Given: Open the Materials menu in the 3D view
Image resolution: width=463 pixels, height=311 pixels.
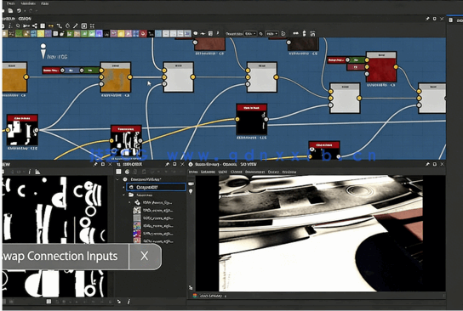Looking at the screenshot, I should (208, 172).
